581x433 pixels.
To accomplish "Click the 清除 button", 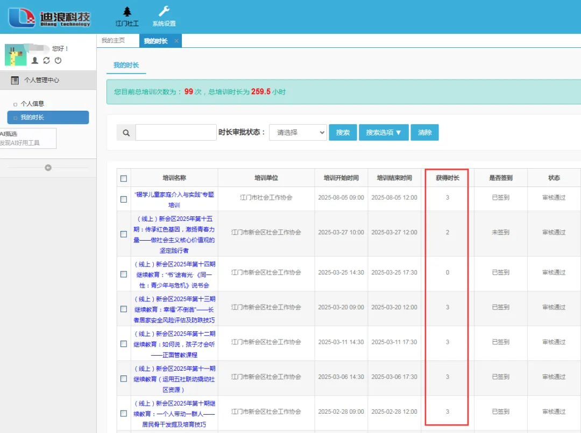I will [424, 133].
